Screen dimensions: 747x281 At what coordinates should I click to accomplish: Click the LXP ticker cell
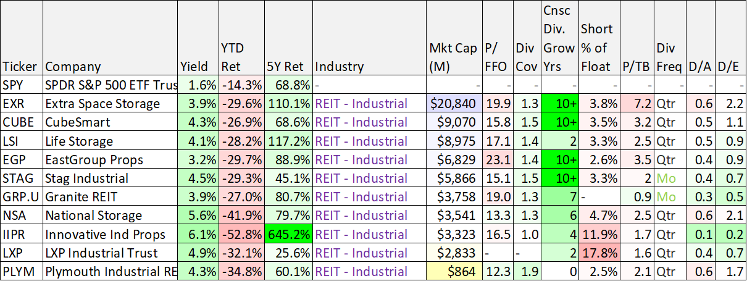(22, 253)
